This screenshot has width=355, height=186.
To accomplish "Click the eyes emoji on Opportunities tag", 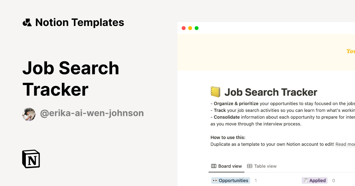I will coord(215,180).
